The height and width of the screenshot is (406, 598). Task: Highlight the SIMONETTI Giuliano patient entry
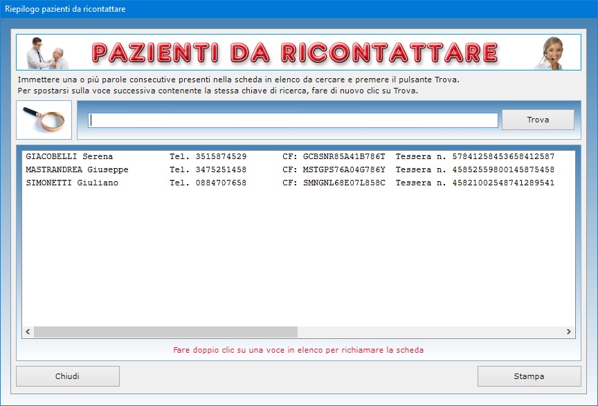(72, 183)
